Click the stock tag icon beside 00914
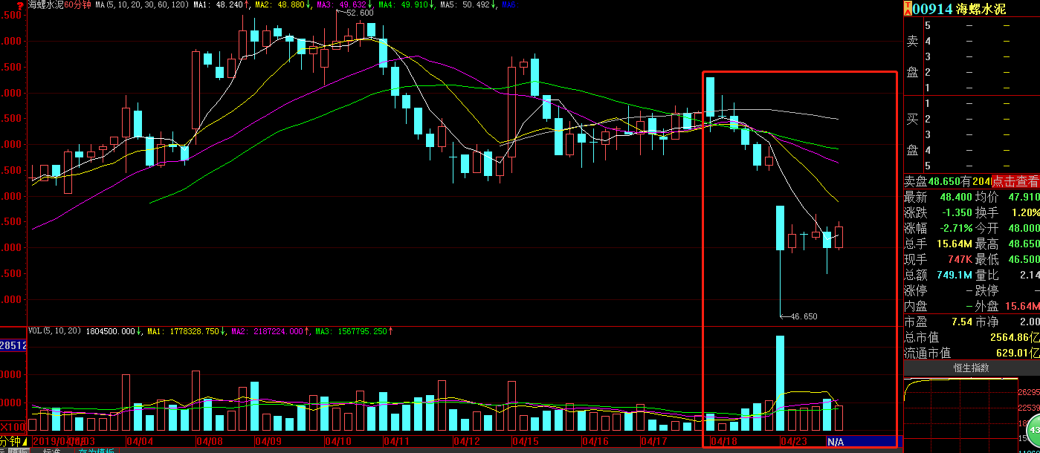The height and width of the screenshot is (453, 1040). 908,9
